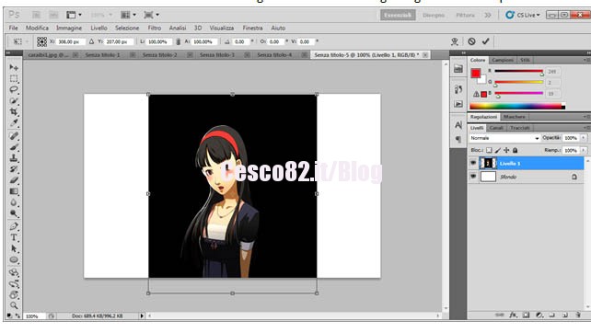Select the Zoom tool at toolbox bottom
591x333 pixels.
[x=14, y=305]
